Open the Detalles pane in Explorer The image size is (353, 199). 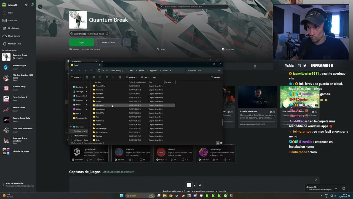click(x=216, y=77)
